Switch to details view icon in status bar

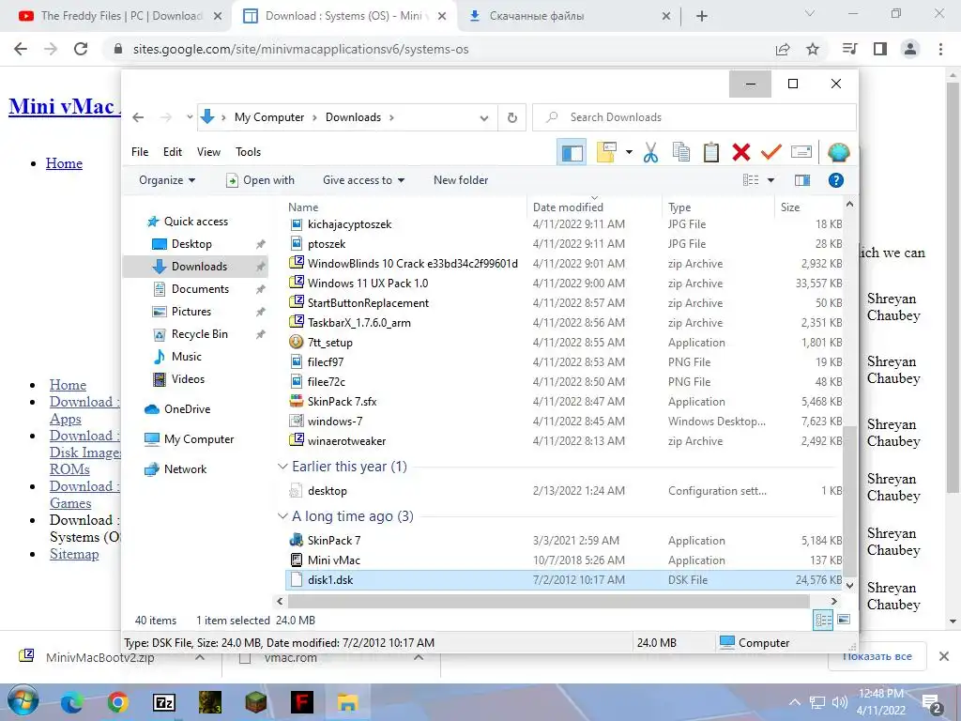point(823,620)
